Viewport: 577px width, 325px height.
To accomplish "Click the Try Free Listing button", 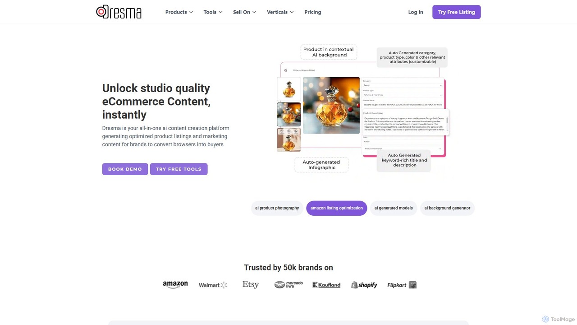I will 457,12.
